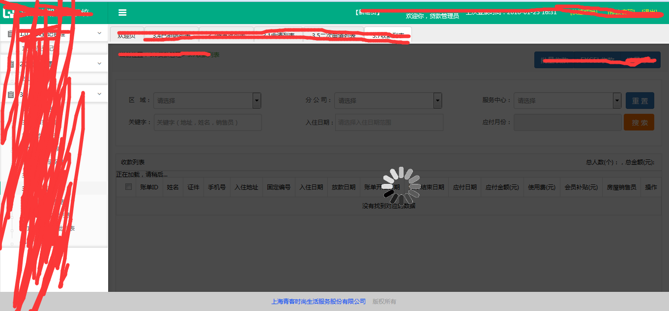Click the 应付金额(元) column header

pyautogui.click(x=502, y=187)
